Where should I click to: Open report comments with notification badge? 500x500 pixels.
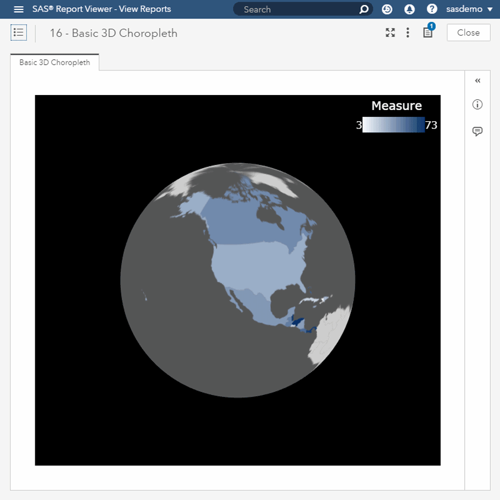[427, 32]
